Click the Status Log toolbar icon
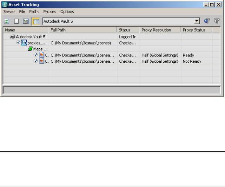Screen dimensions: 225x187 click(x=16, y=21)
